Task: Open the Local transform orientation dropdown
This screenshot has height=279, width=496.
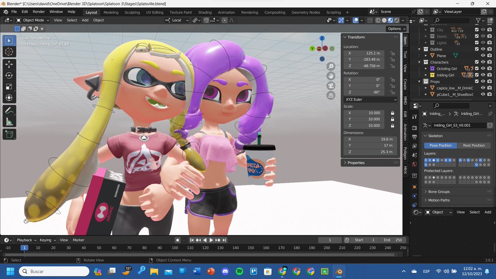Action: point(176,20)
